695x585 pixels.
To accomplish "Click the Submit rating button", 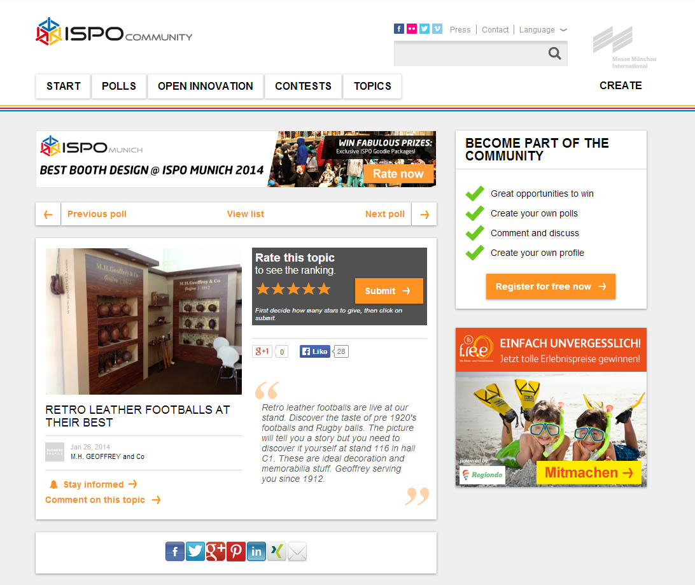I will pos(389,291).
